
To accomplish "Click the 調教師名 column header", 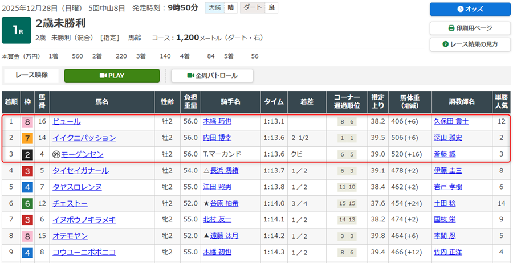I will [463, 102].
